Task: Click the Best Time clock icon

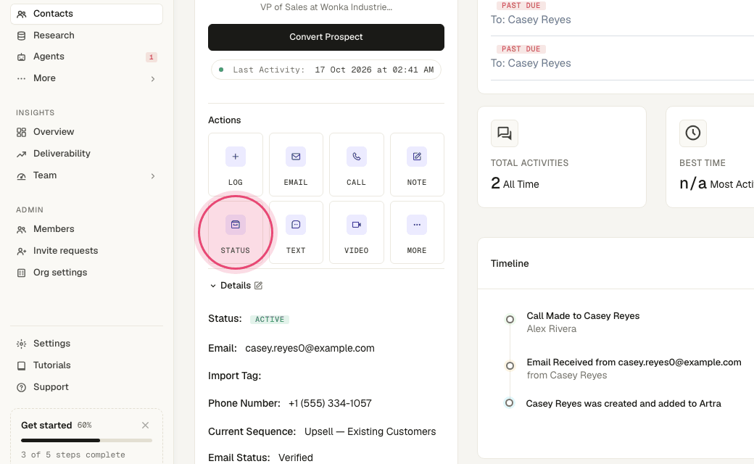Action: pos(693,133)
